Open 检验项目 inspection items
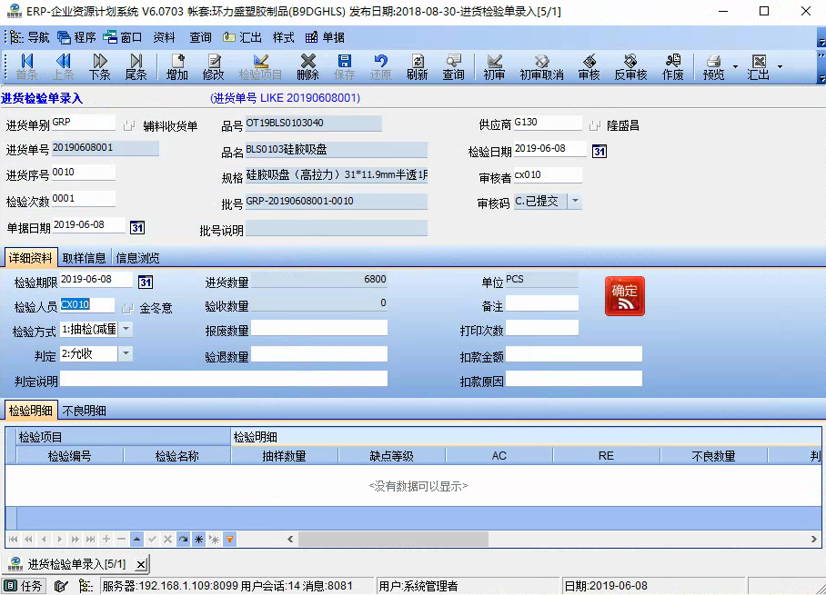This screenshot has height=595, width=826. coord(260,67)
